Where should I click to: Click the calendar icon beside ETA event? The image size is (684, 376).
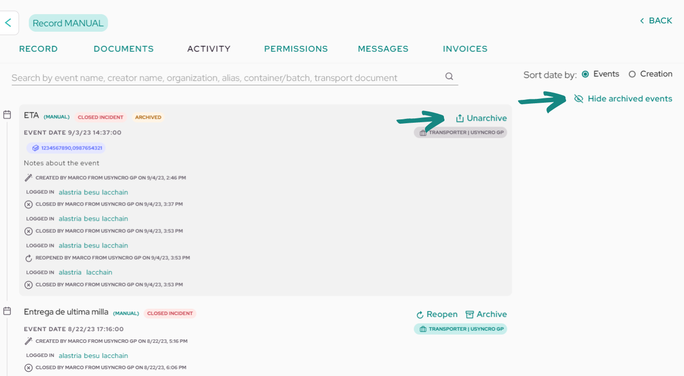tap(7, 115)
